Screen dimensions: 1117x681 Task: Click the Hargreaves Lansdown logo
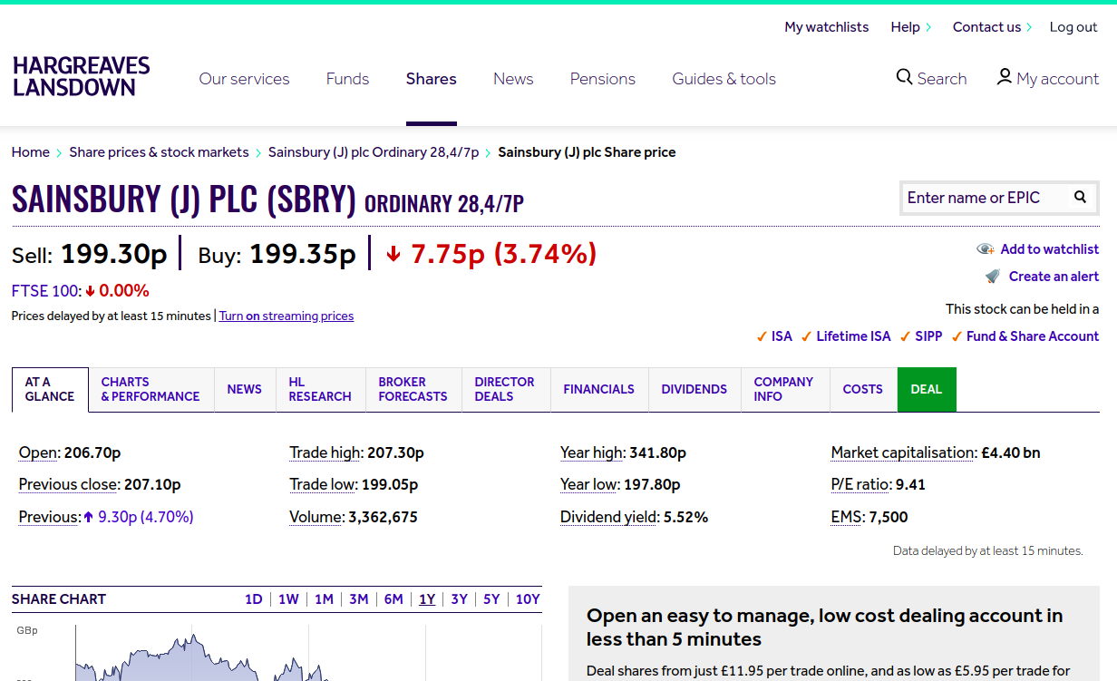pyautogui.click(x=81, y=77)
